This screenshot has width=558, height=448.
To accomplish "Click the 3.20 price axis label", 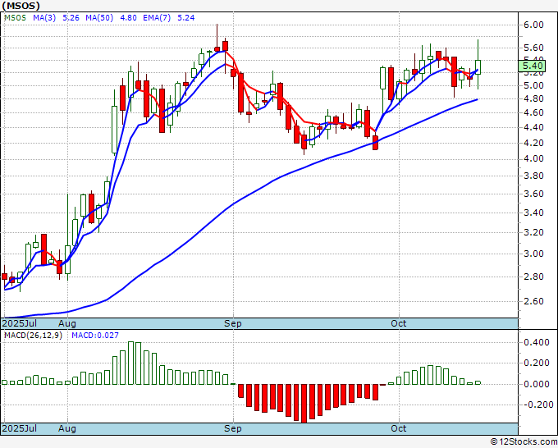I will click(x=534, y=232).
